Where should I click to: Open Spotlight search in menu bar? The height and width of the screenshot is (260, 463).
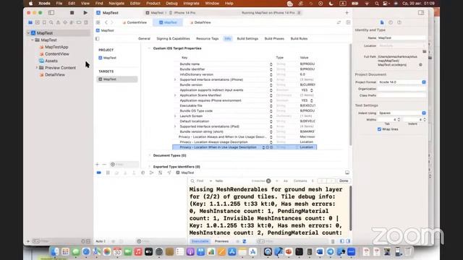click(x=377, y=4)
